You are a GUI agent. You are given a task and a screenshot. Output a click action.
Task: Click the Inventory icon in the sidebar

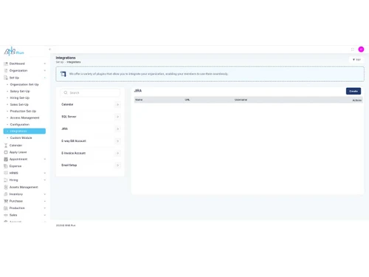6,194
